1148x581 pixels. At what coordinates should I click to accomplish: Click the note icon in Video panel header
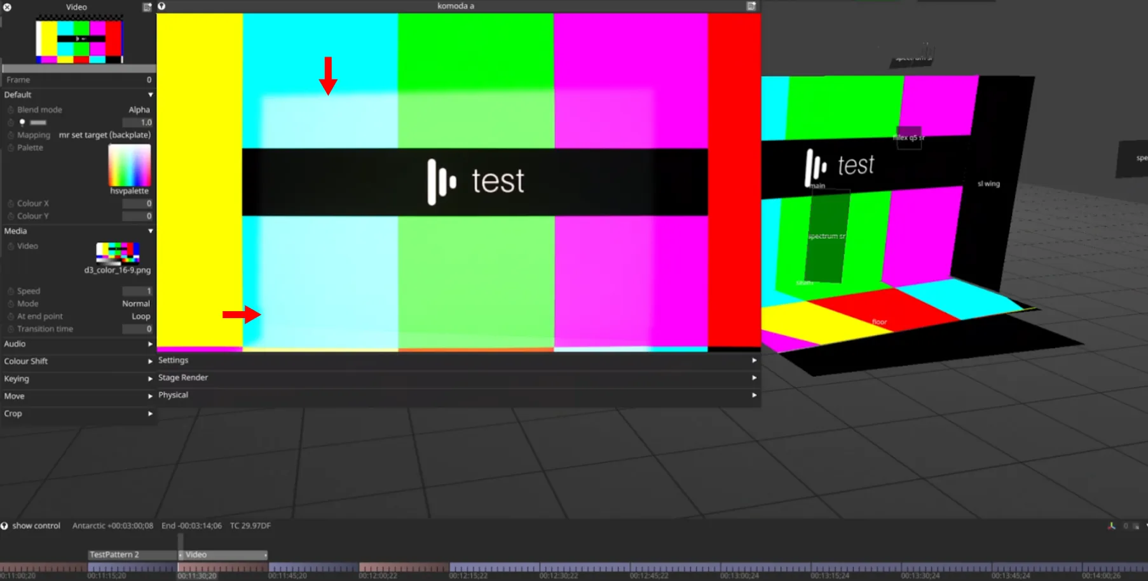tap(147, 7)
